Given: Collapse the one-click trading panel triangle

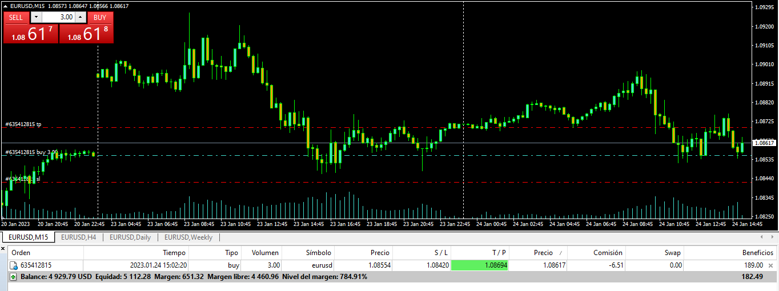Looking at the screenshot, I should click(6, 6).
